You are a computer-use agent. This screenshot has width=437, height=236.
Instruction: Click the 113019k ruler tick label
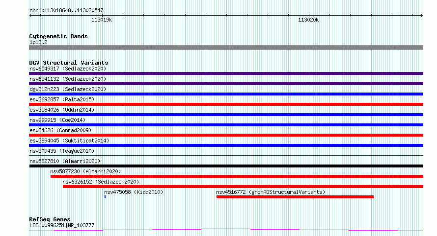tap(102, 20)
